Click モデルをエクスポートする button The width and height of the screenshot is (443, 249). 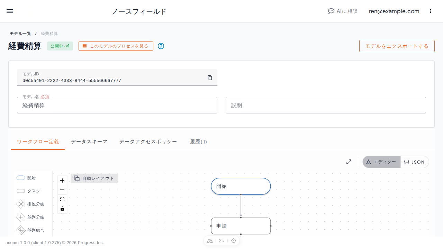[x=397, y=46]
